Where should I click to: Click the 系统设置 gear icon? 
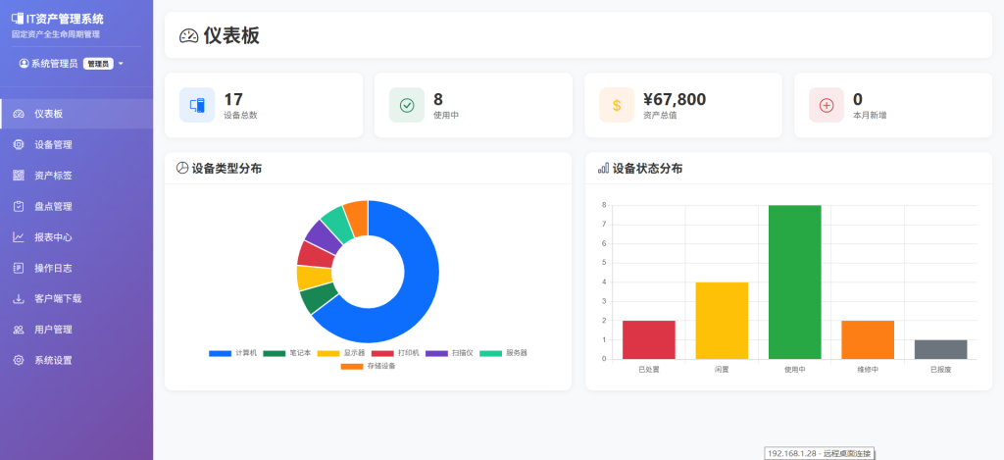(19, 360)
